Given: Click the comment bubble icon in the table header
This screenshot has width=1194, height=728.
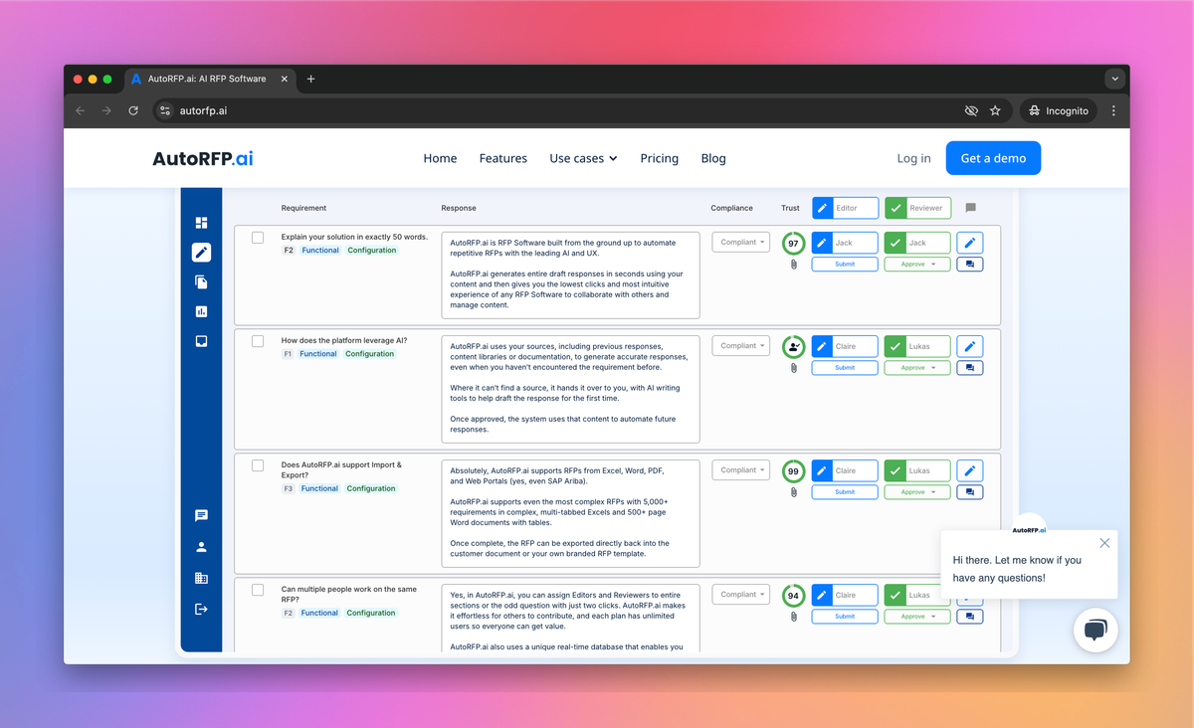Looking at the screenshot, I should pyautogui.click(x=970, y=208).
